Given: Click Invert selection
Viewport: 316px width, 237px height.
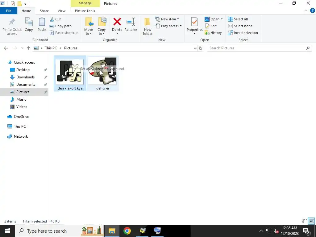Looking at the screenshot, I should point(243,33).
